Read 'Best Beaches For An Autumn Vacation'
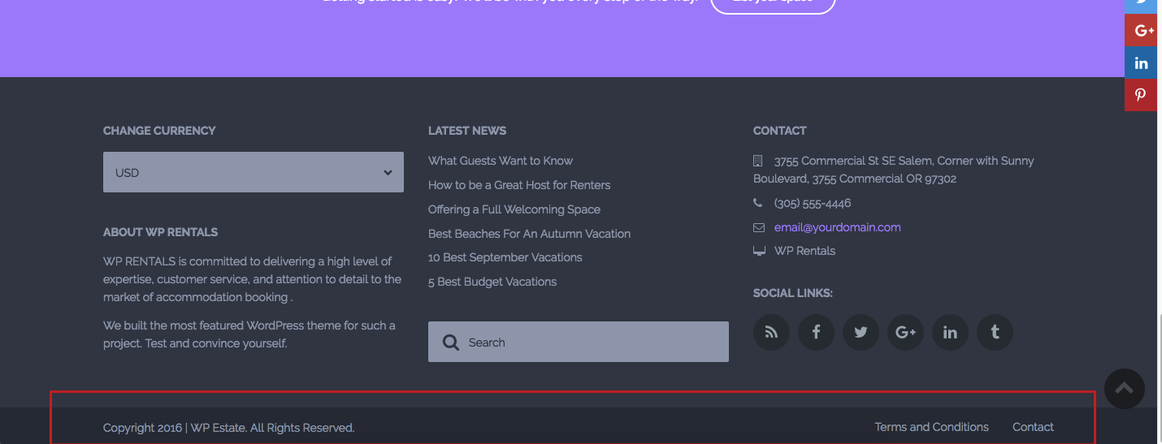The width and height of the screenshot is (1162, 444). coord(529,234)
